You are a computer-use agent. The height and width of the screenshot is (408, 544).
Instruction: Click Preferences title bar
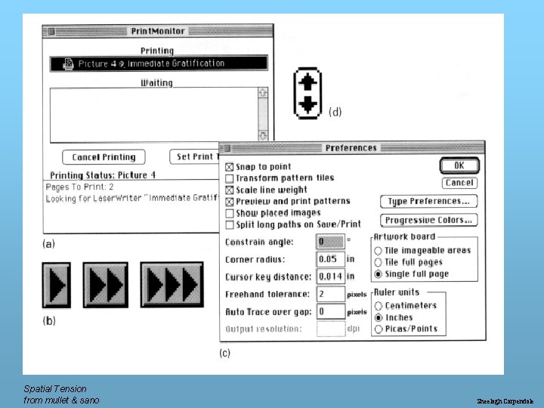(x=352, y=148)
